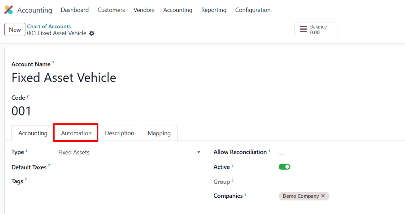Enable the Allow Reconciliation checkbox

point(281,152)
